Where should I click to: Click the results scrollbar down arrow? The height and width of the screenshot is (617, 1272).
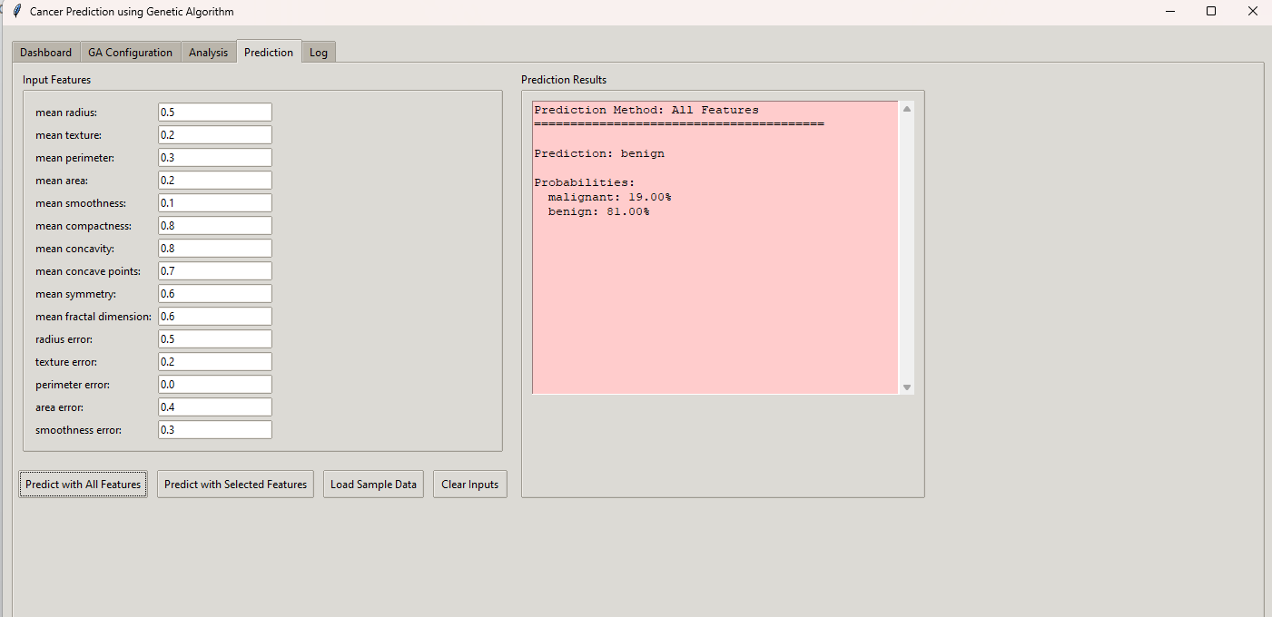(x=906, y=387)
